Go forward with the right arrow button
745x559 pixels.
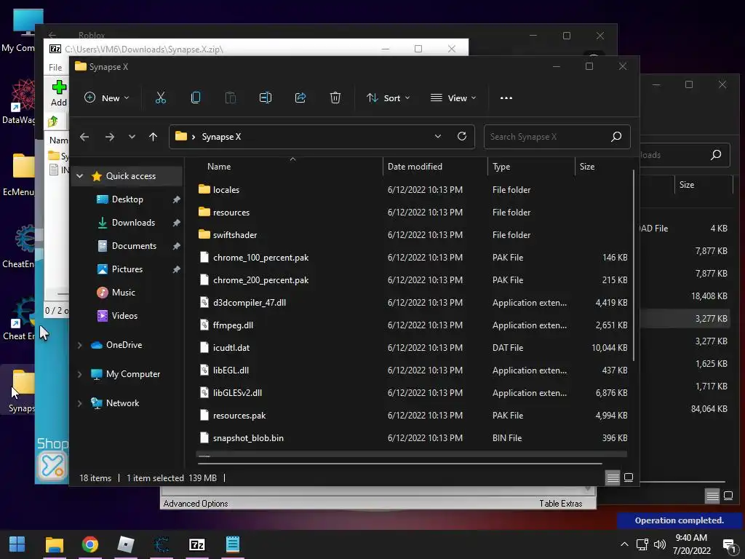[x=110, y=137]
